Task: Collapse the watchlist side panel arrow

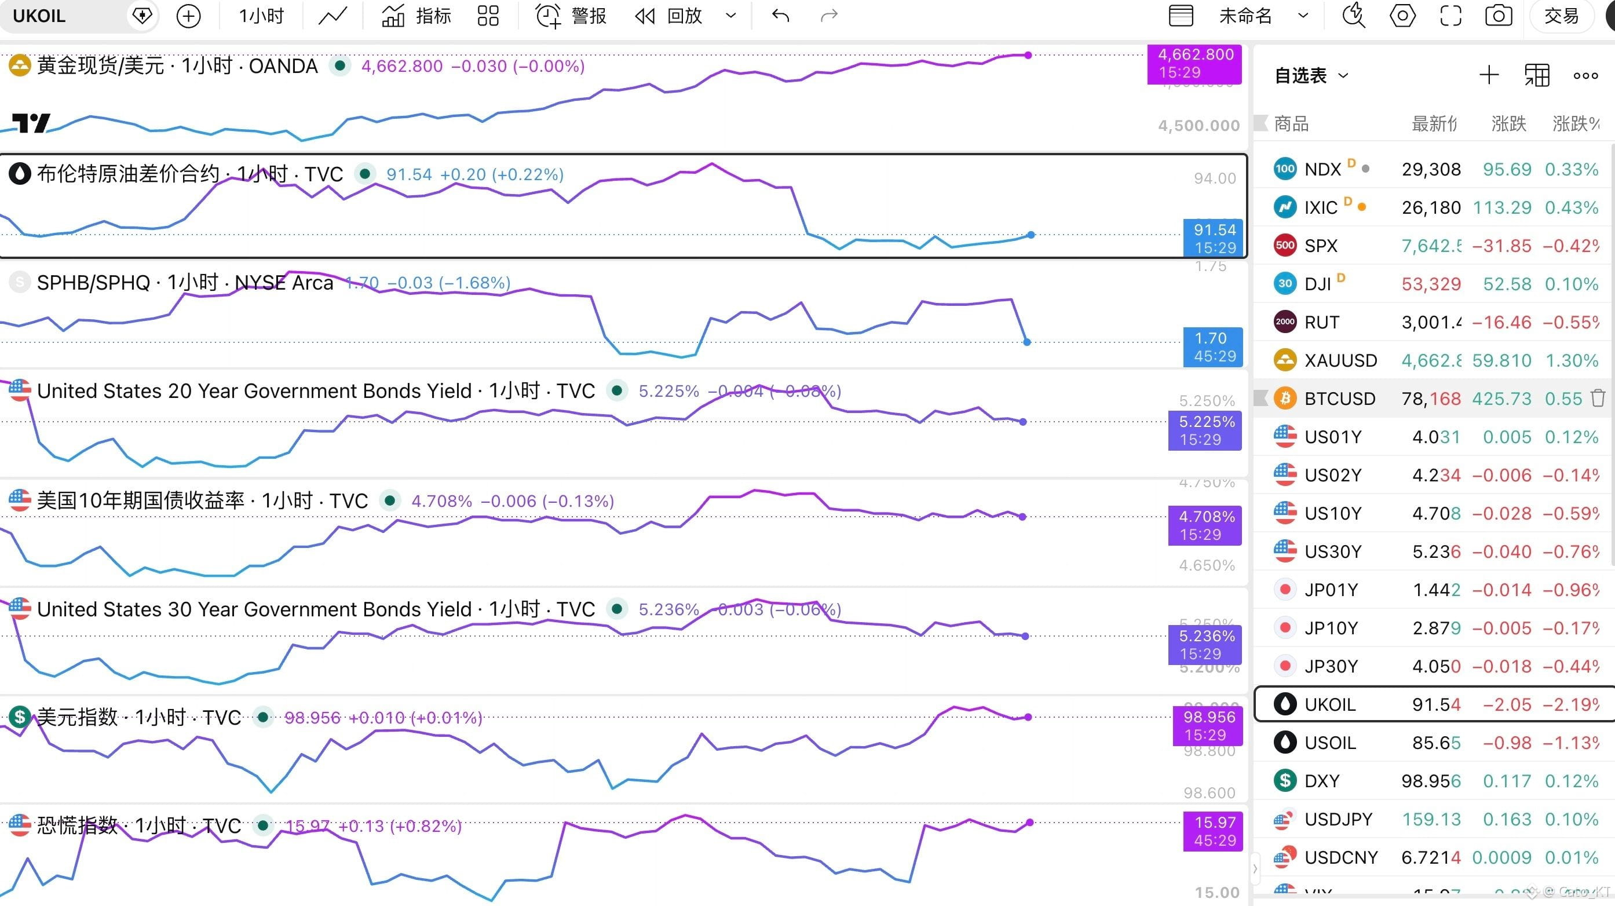Action: pos(1255,869)
